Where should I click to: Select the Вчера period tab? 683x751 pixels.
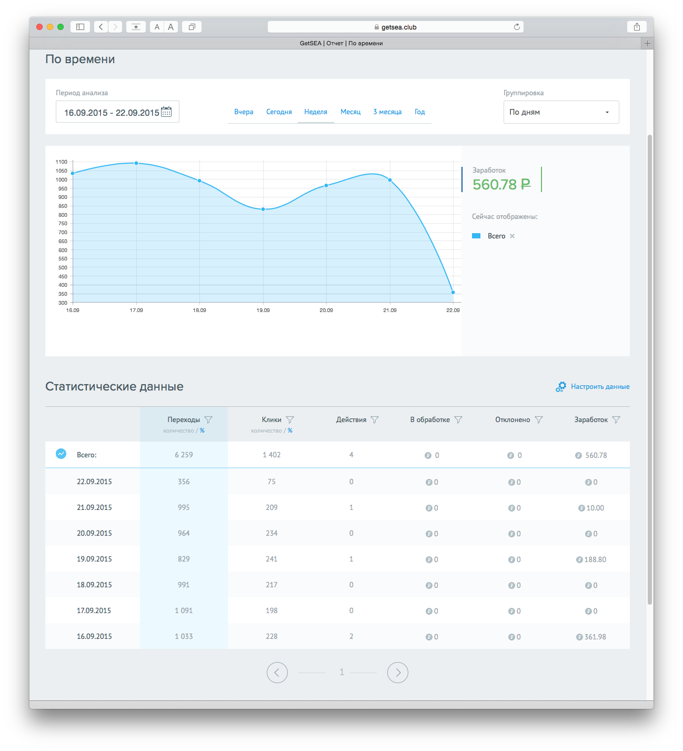[244, 112]
